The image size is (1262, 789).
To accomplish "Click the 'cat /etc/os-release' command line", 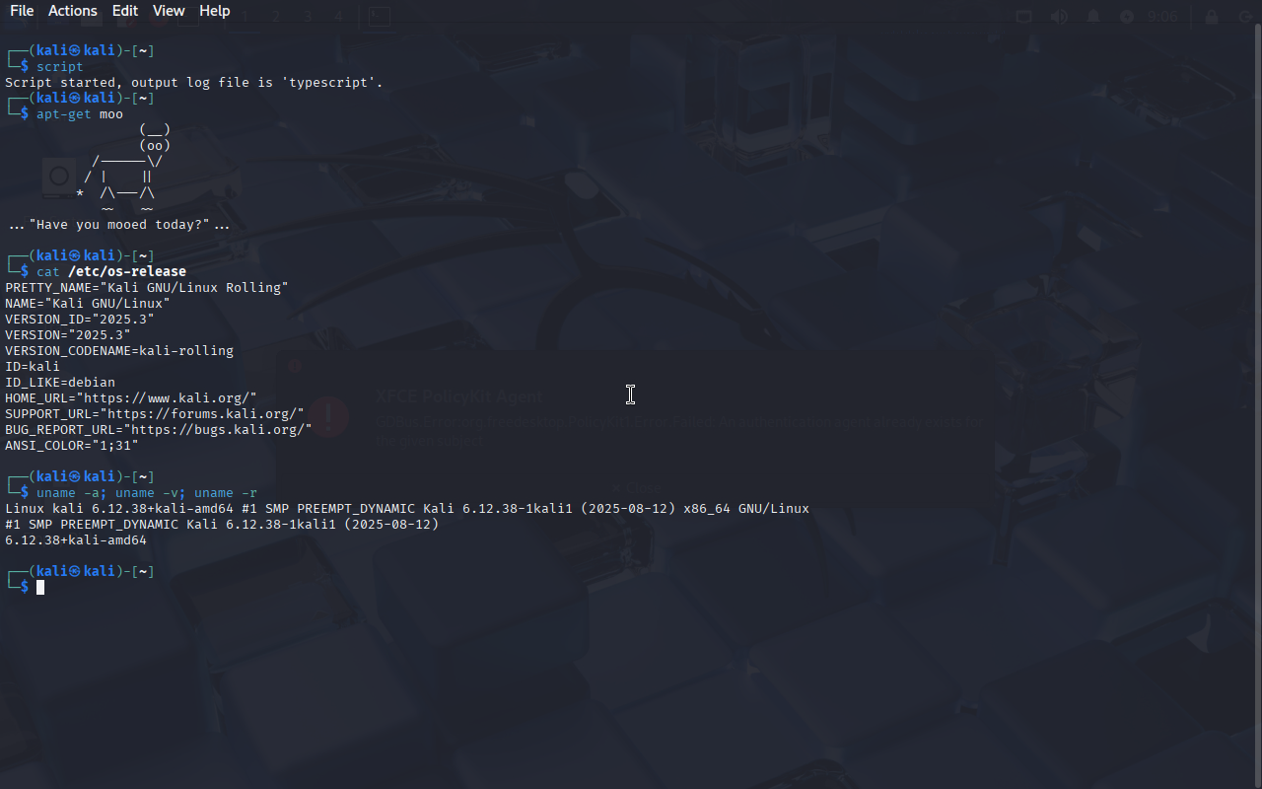I will pyautogui.click(x=111, y=271).
